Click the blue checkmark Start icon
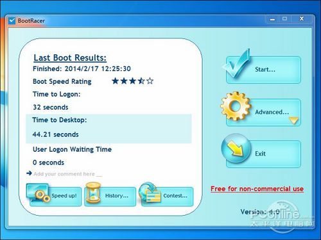The height and width of the screenshot is (240, 321). pyautogui.click(x=236, y=63)
